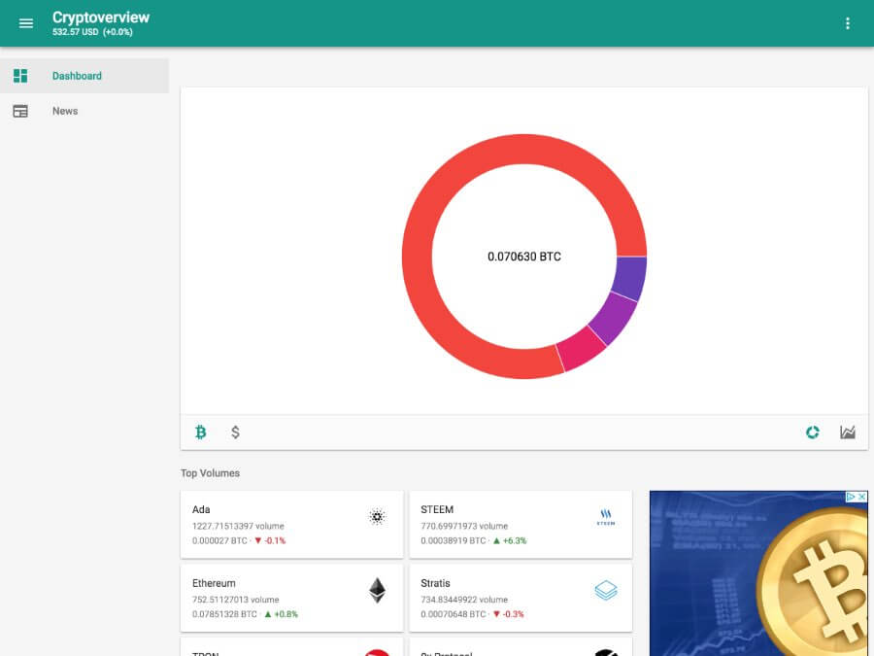
Task: Open the Stratis volume card
Action: coord(505,598)
